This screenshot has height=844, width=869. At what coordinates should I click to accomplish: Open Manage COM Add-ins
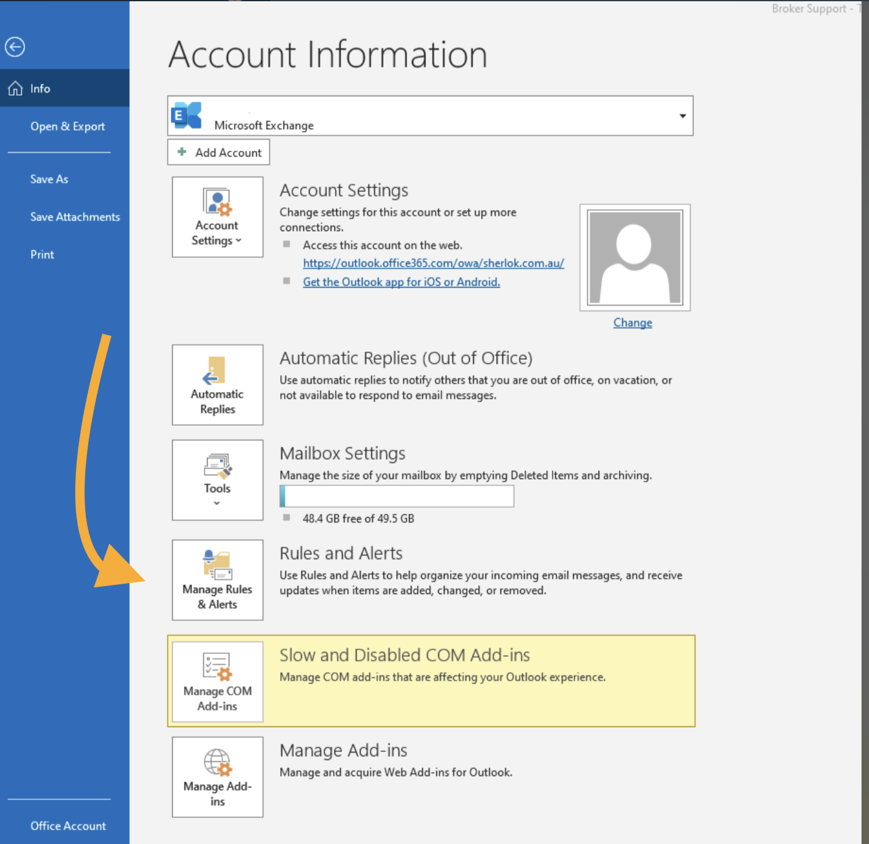click(x=217, y=681)
